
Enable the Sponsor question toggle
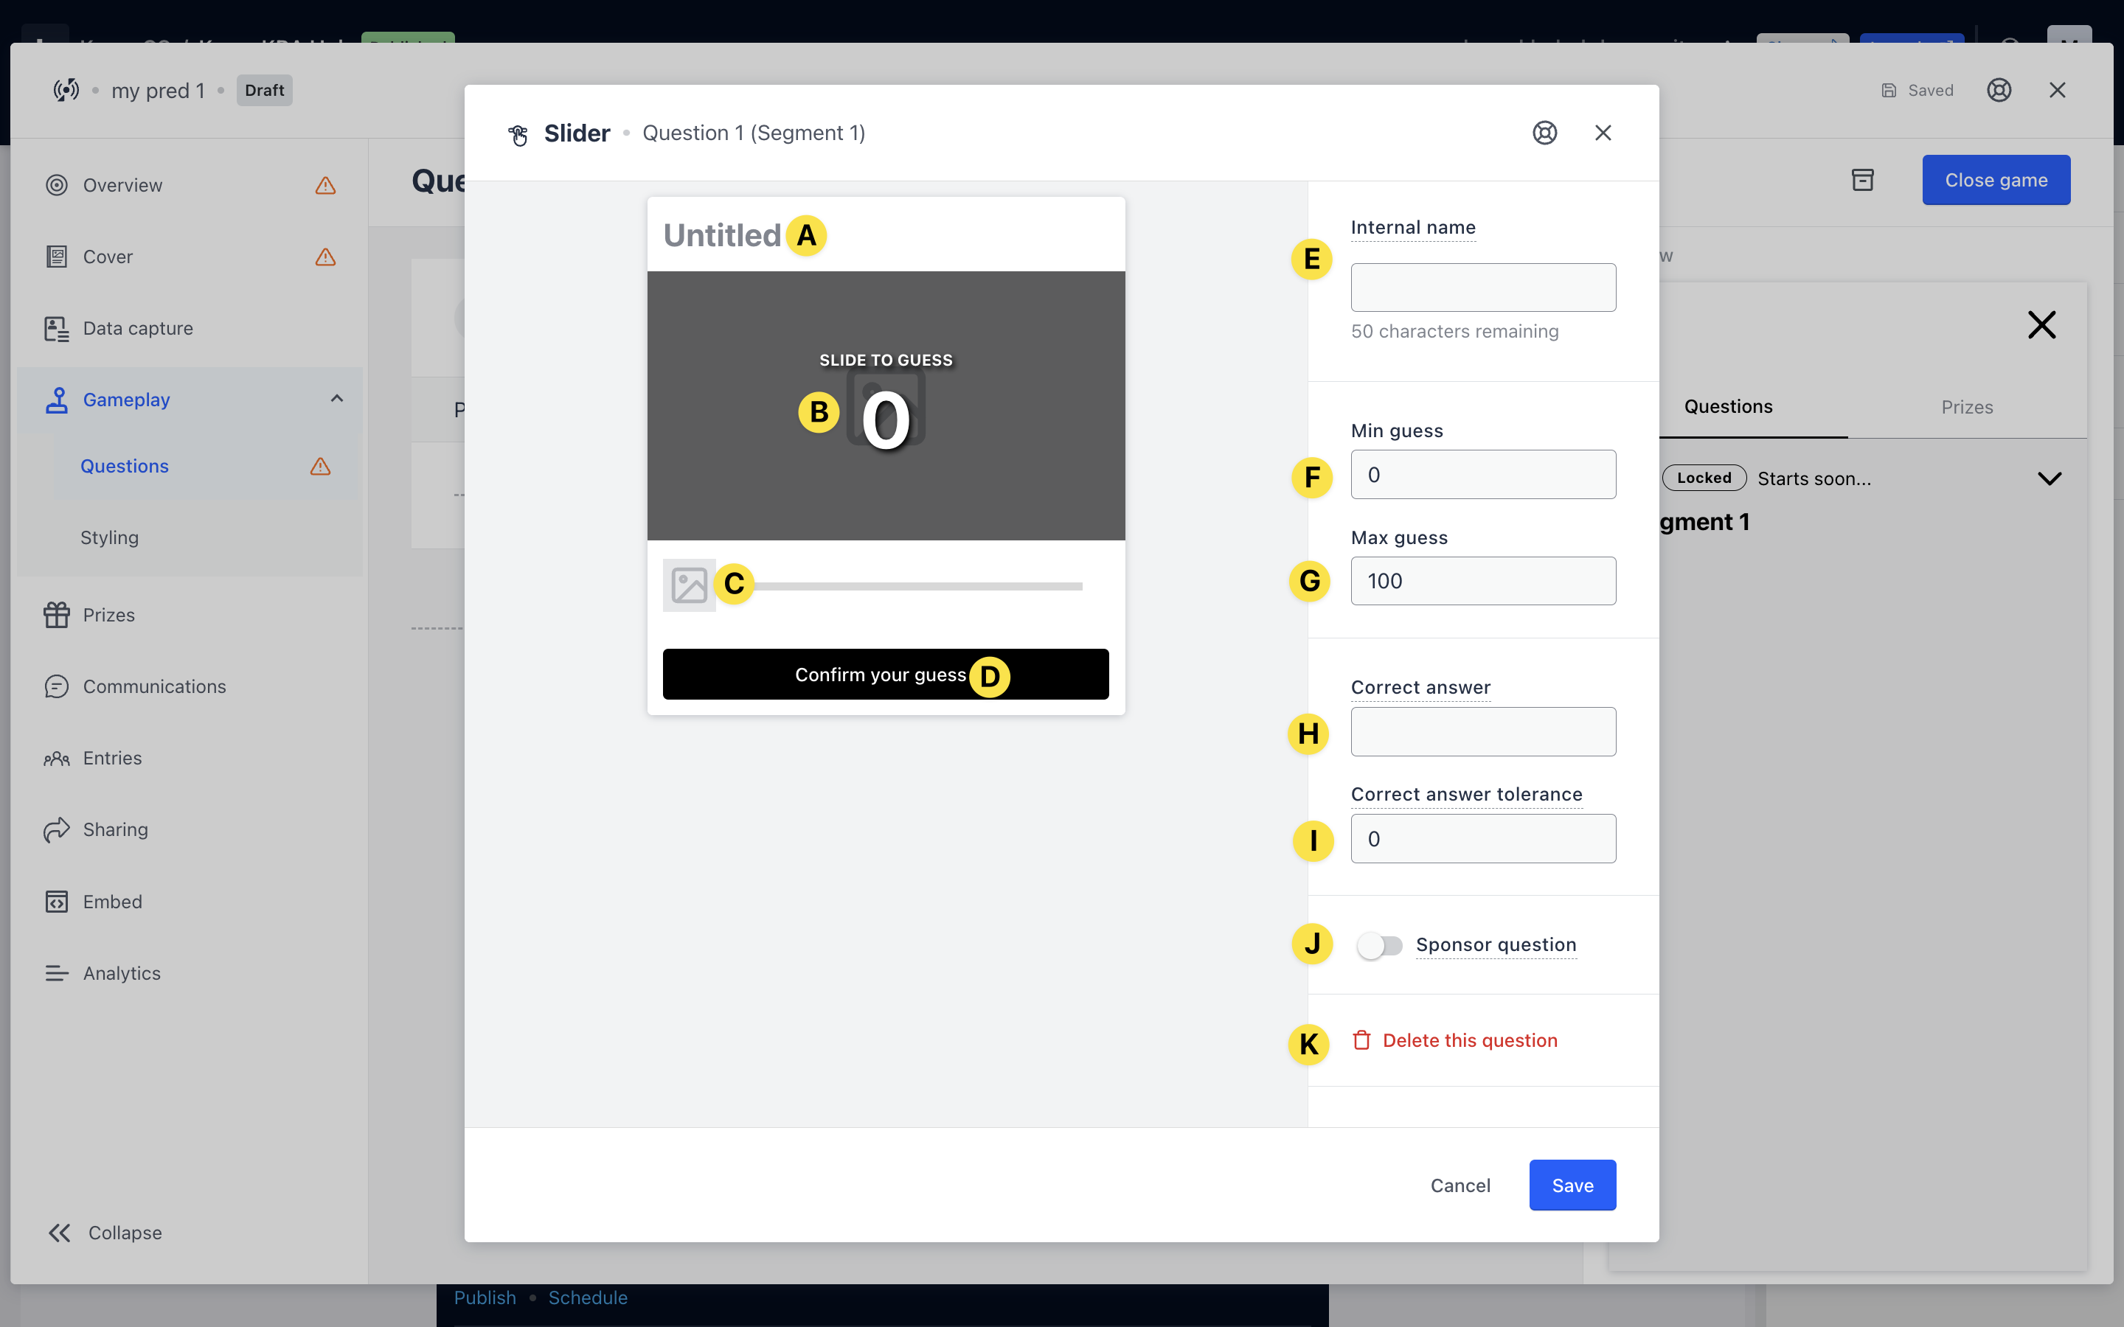[x=1379, y=945]
